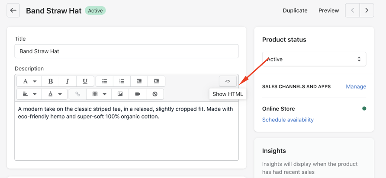386x178 pixels.
Task: Open the text alignment dropdown
Action: [x=29, y=94]
